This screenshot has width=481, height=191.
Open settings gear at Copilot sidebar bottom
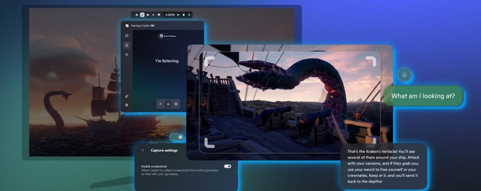tap(127, 105)
